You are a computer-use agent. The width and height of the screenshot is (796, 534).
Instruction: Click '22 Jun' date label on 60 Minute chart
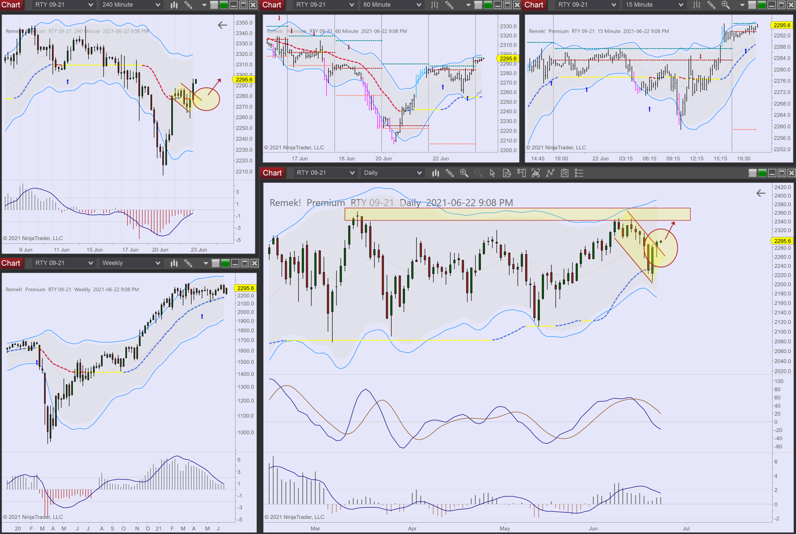441,158
